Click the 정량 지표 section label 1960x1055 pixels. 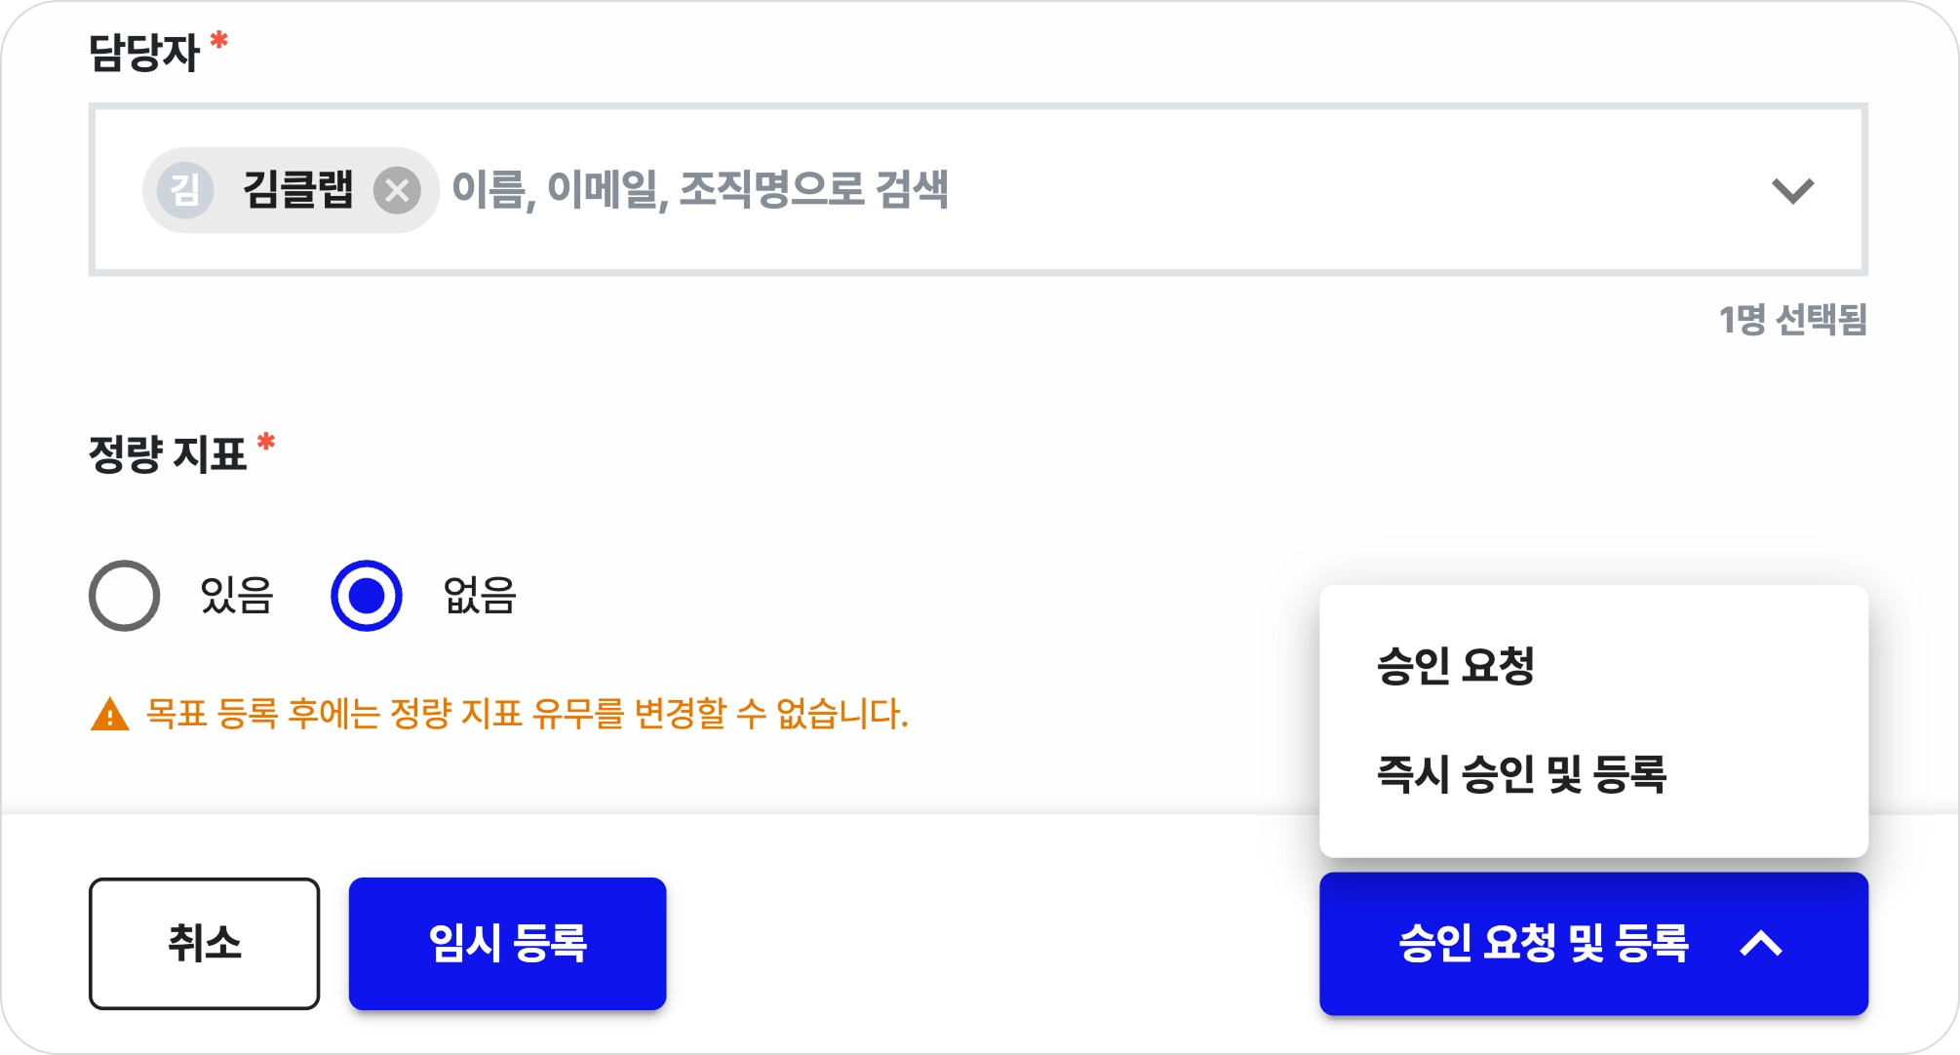pos(167,454)
